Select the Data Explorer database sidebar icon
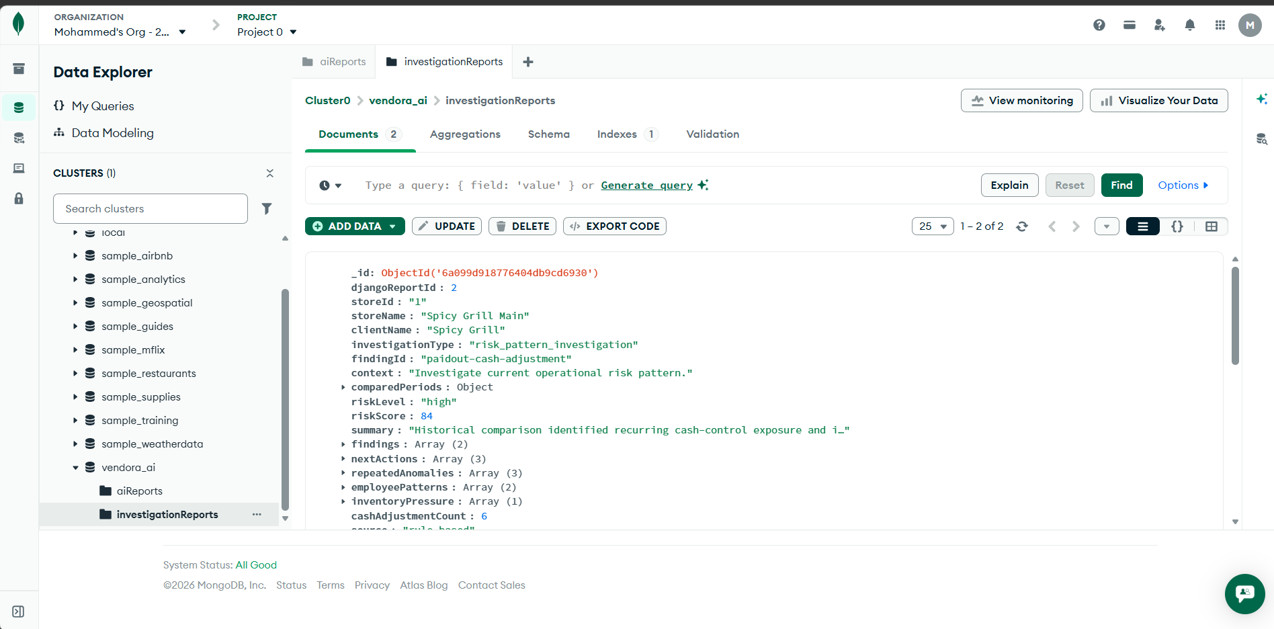1274x629 pixels. point(19,108)
